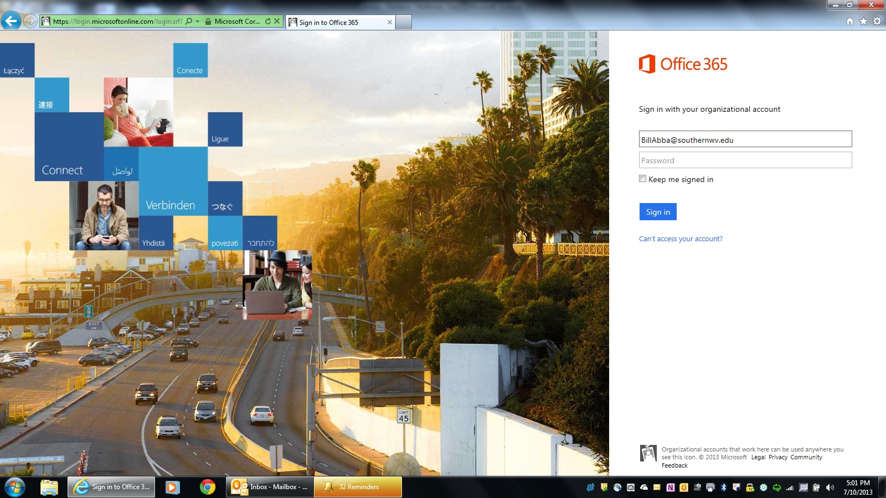Stop loading with address bar X
Image resolution: width=886 pixels, height=498 pixels.
click(x=277, y=22)
